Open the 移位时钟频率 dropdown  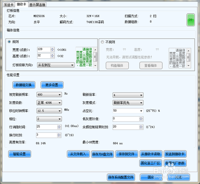[49, 111]
